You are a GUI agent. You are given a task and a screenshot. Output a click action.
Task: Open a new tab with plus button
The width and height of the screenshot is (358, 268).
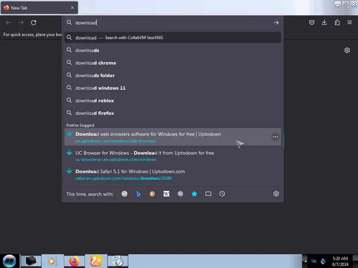[85, 8]
